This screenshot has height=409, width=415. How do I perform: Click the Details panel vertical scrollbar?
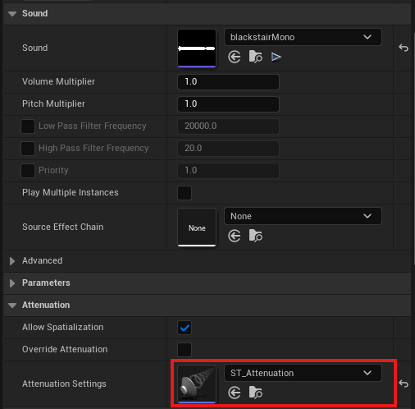point(413,148)
